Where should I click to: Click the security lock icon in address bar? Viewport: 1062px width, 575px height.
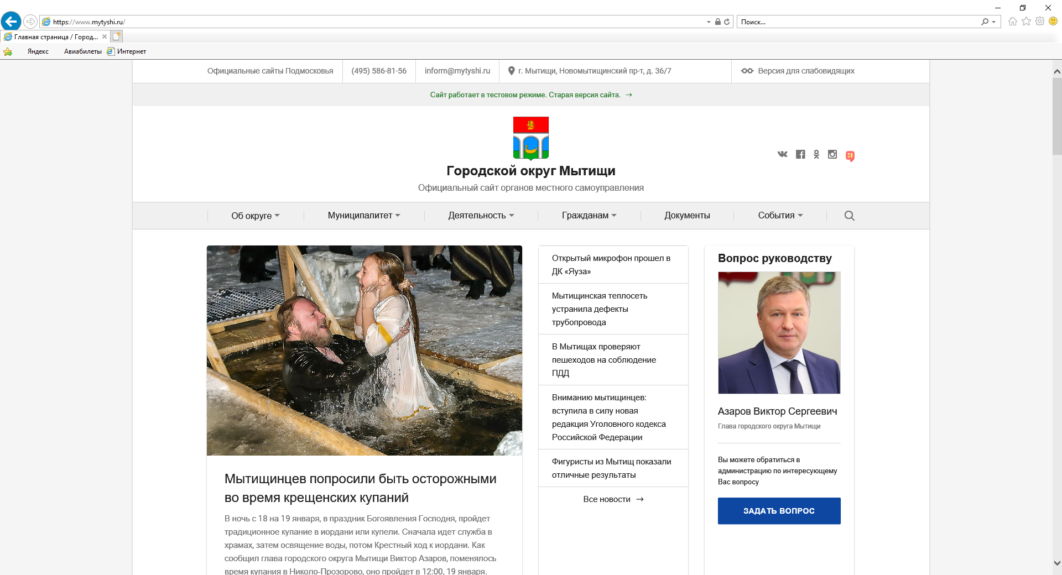717,22
